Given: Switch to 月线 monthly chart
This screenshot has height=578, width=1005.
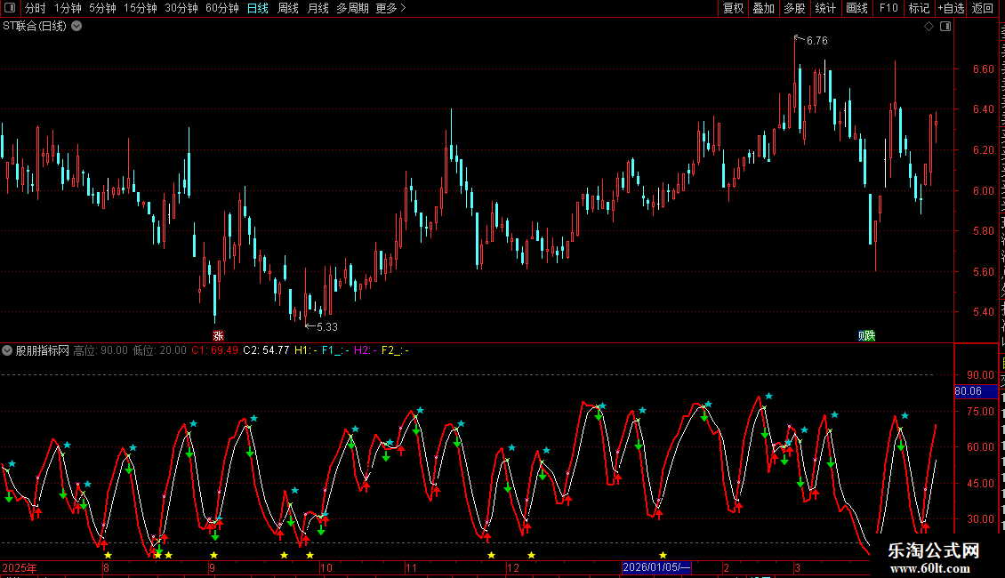Looking at the screenshot, I should tap(318, 8).
